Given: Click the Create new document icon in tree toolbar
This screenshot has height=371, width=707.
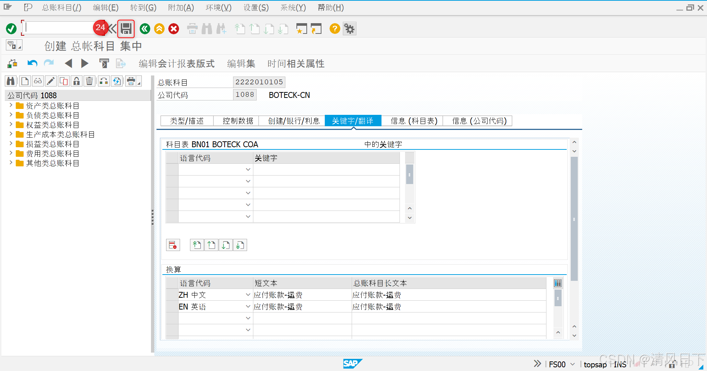Looking at the screenshot, I should point(25,81).
